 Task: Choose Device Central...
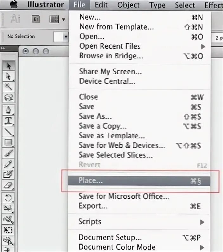point(140,81)
